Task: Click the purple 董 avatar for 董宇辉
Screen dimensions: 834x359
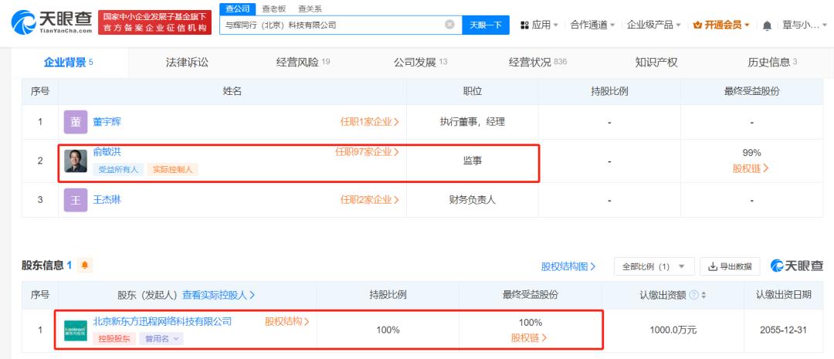Action: (x=76, y=122)
